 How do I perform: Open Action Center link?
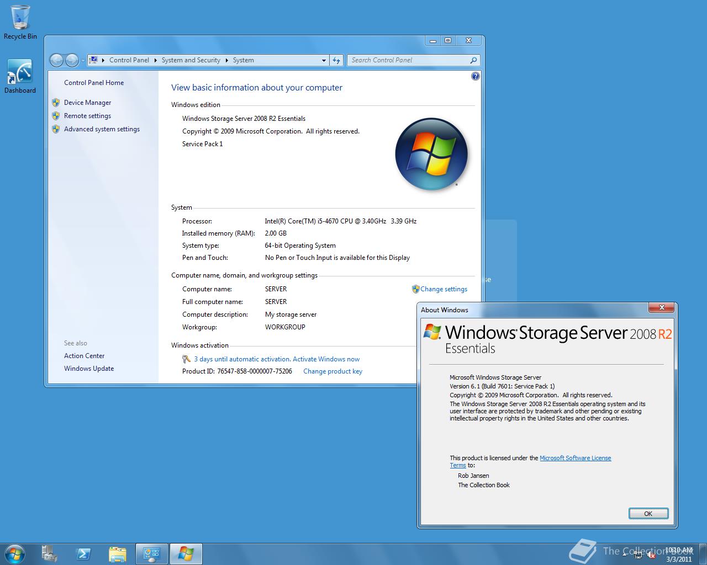(84, 356)
